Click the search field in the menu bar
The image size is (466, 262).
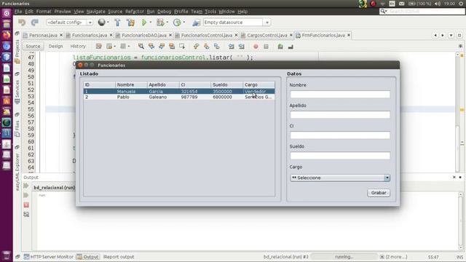(x=422, y=12)
